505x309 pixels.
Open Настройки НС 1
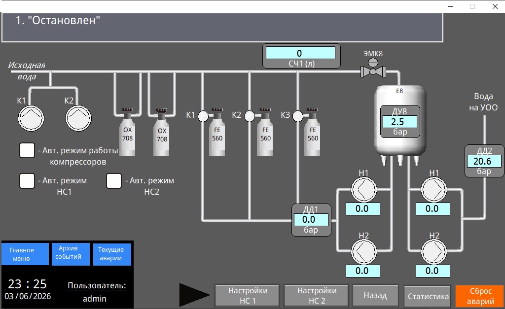click(x=248, y=296)
